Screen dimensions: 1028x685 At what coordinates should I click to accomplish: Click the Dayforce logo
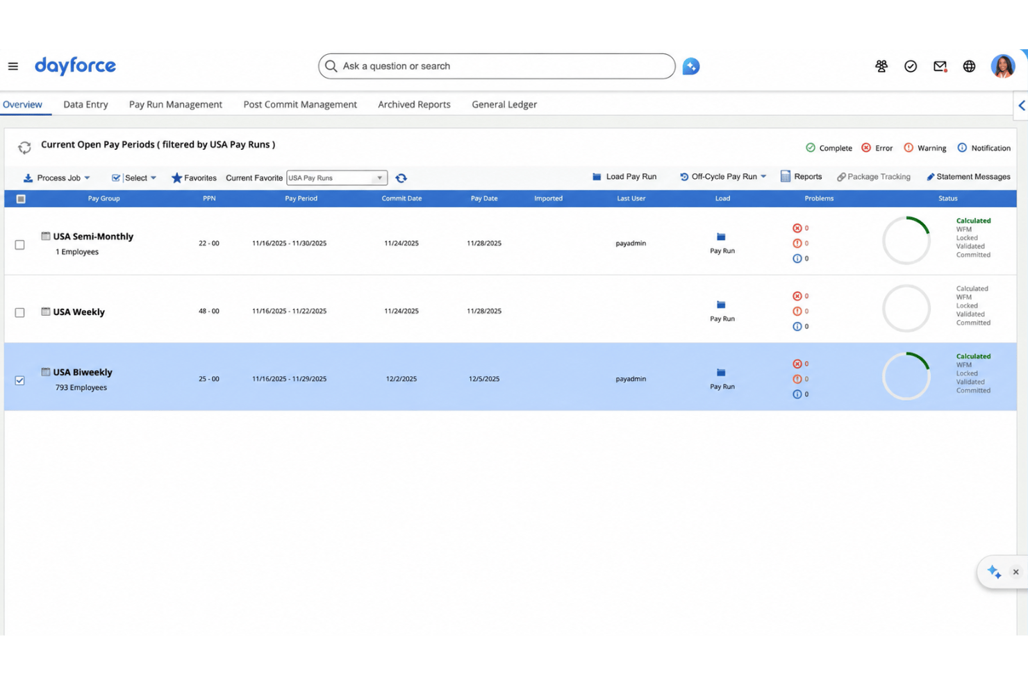point(75,66)
